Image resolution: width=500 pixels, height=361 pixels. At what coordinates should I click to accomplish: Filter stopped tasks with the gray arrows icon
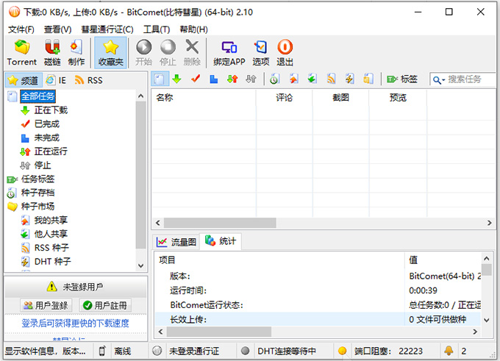pos(251,79)
